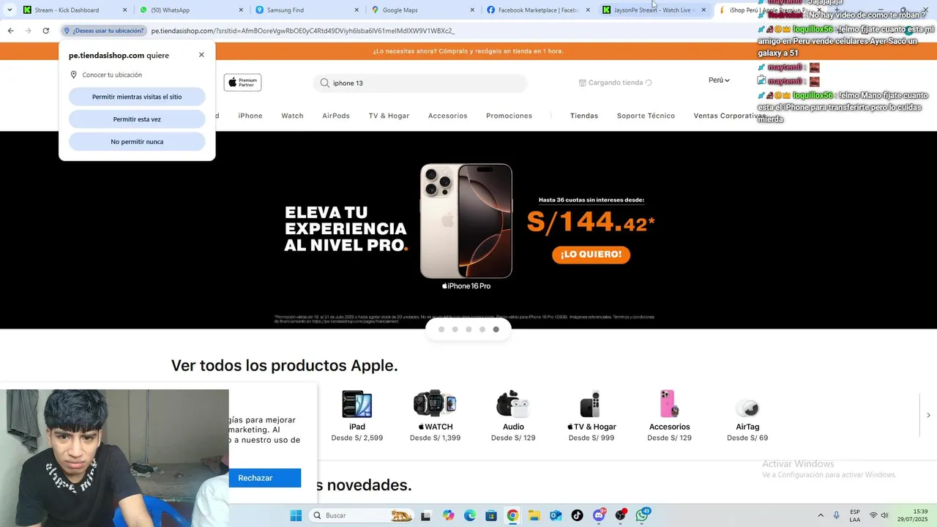Viewport: 937px width, 527px height.
Task: Click Permitir esta vez button
Action: click(137, 119)
